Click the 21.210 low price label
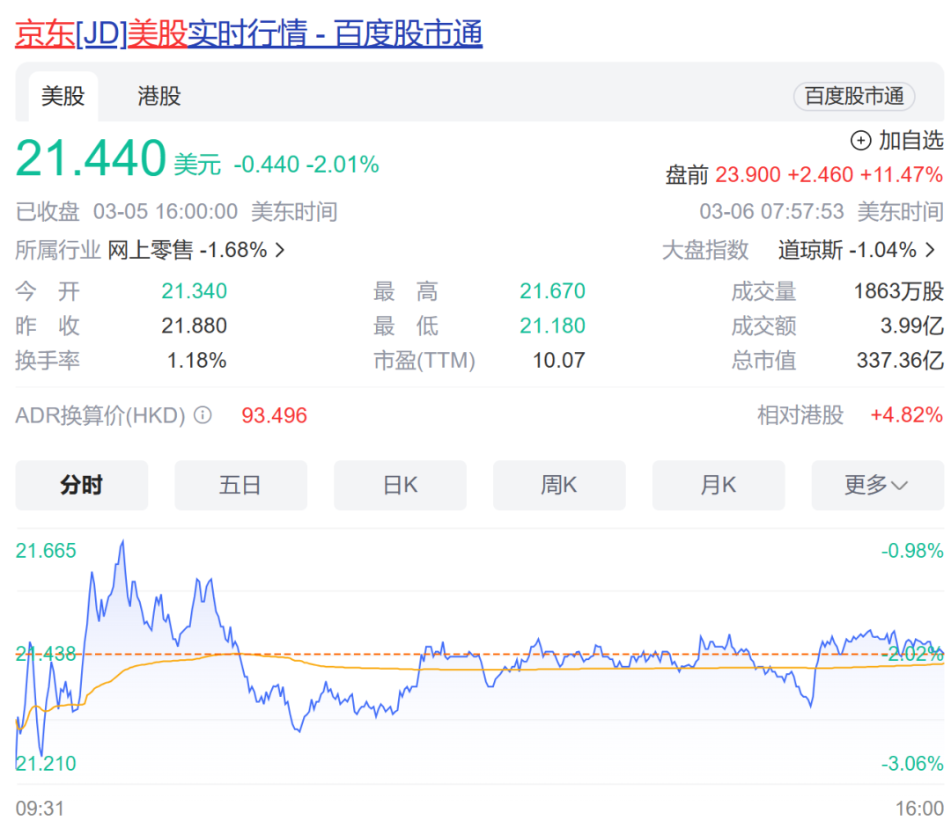The width and height of the screenshot is (951, 828). click(x=45, y=764)
